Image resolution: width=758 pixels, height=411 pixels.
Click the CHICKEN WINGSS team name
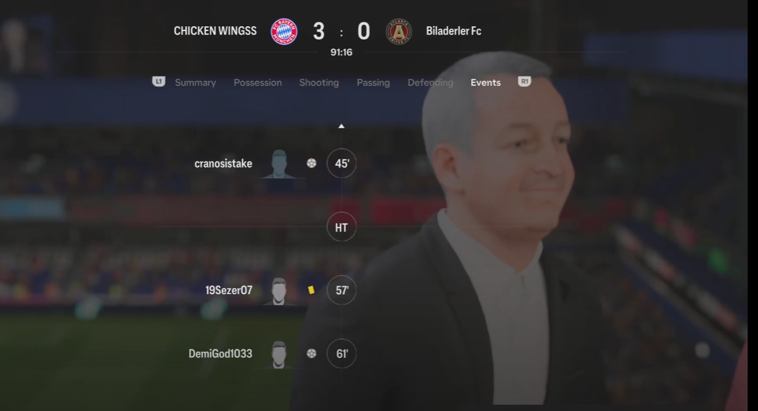215,31
